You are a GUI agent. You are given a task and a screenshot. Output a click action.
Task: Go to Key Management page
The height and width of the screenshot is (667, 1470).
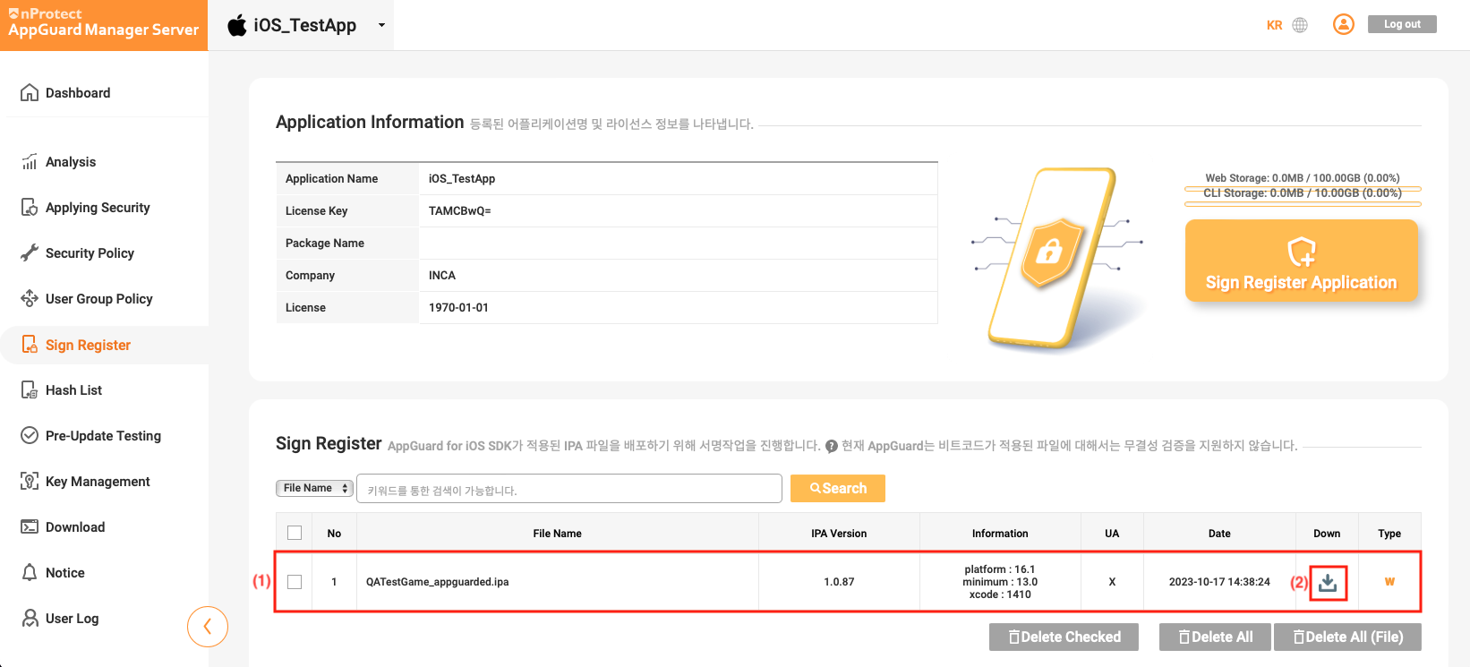coord(98,482)
